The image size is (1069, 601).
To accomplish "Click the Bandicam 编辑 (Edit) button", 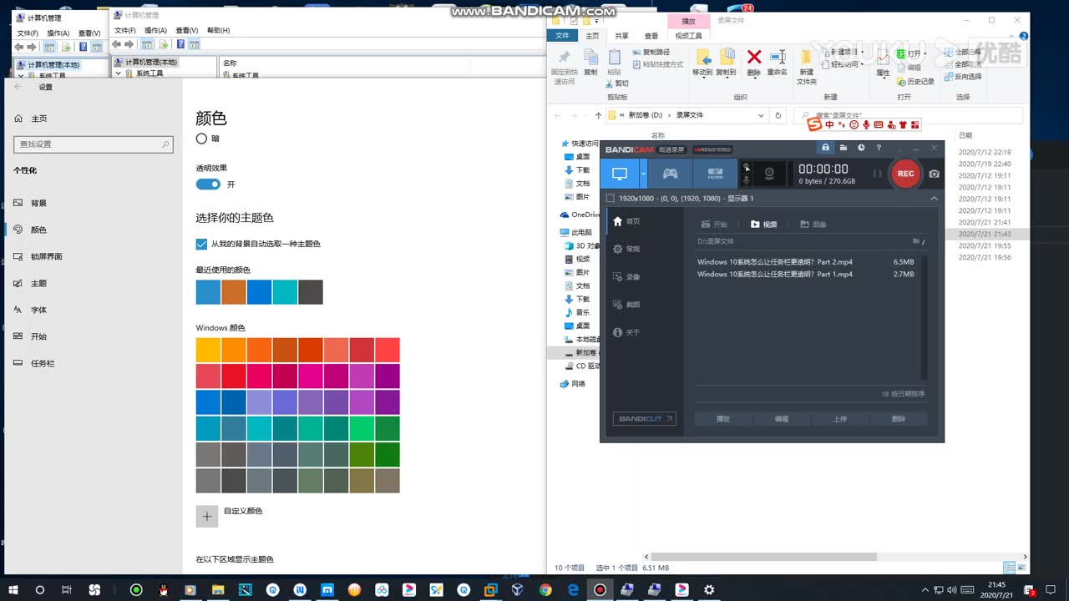I will pyautogui.click(x=782, y=419).
